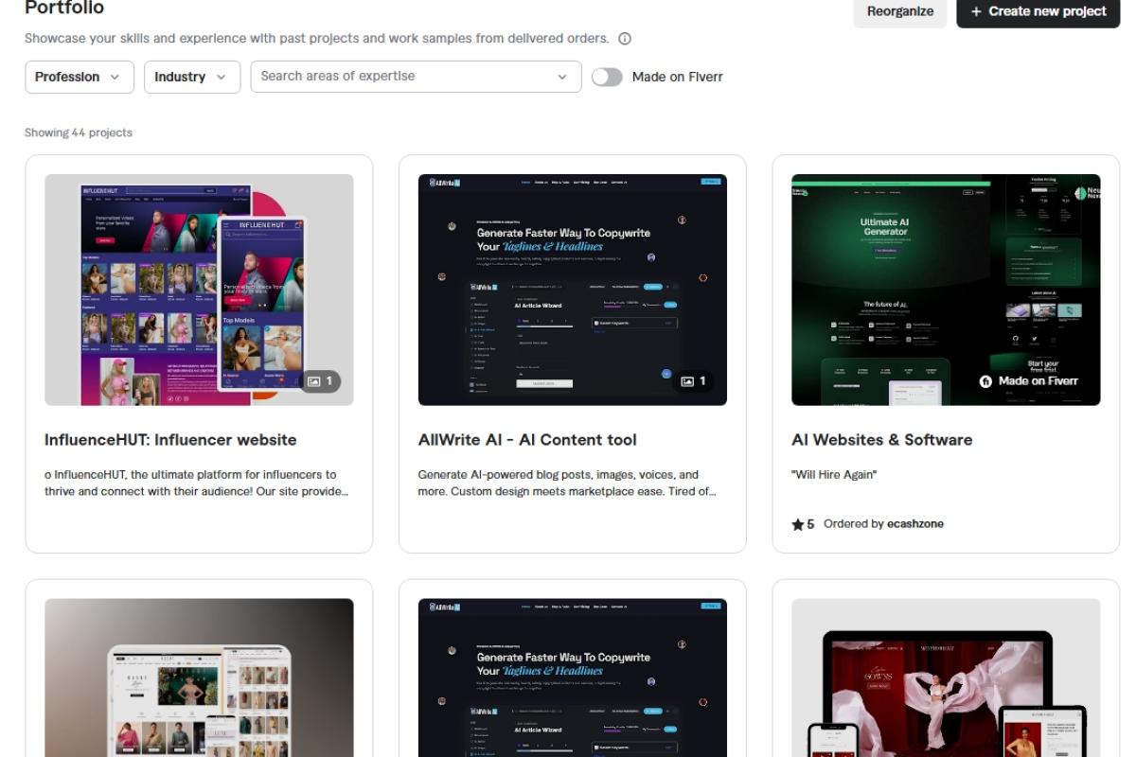Image resolution: width=1136 pixels, height=757 pixels.
Task: Open the AllWrite AI Content tool project
Action: click(527, 439)
